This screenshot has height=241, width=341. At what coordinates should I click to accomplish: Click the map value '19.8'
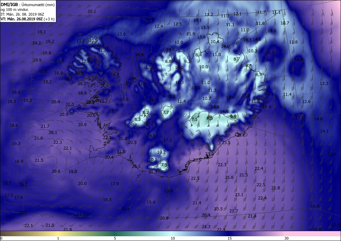[47, 53]
